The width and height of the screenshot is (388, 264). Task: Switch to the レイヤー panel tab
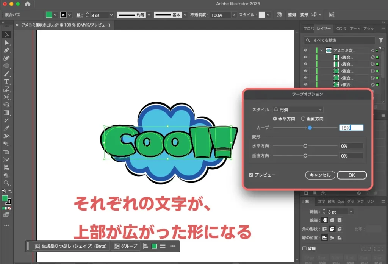(x=324, y=28)
